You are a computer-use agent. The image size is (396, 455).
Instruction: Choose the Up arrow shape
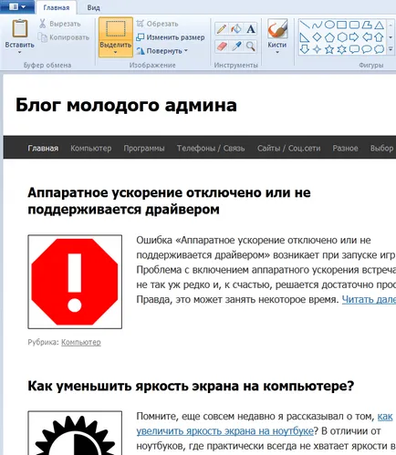[379, 37]
